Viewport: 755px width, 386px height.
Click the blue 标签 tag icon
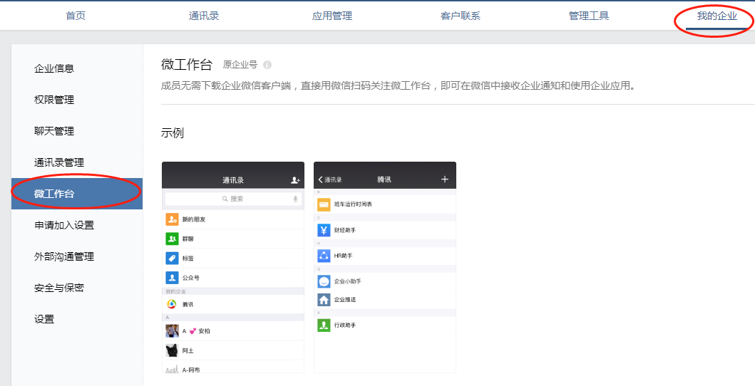click(x=172, y=258)
